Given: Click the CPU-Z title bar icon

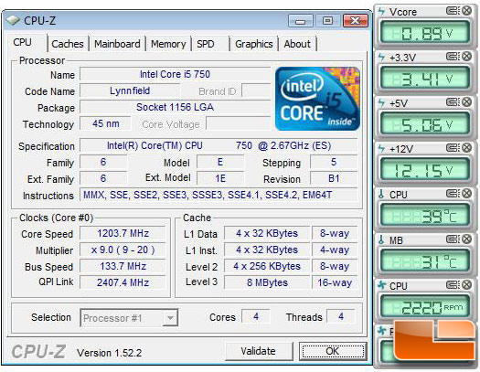Looking at the screenshot, I should point(13,20).
